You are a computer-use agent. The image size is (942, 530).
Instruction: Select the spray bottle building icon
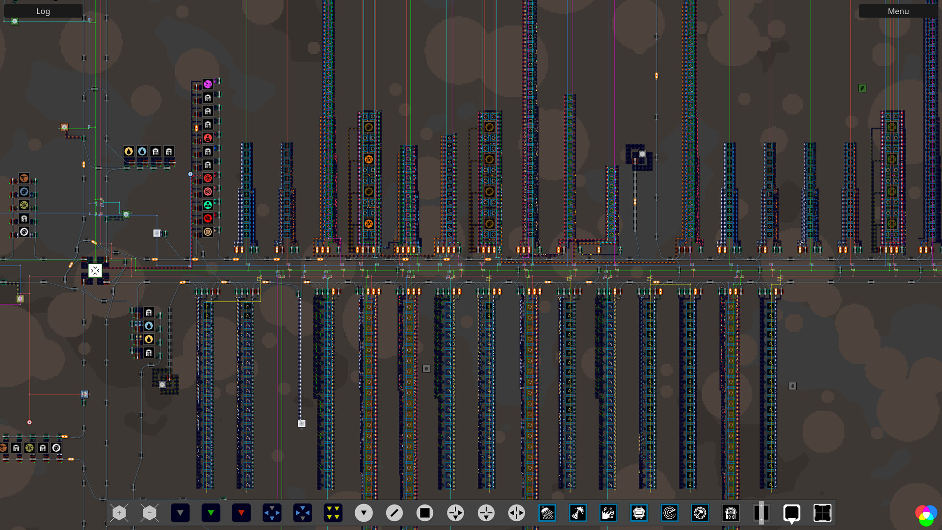577,513
